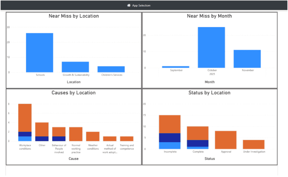Select the Children's Services bar
This screenshot has height=177, width=288.
pyautogui.click(x=111, y=69)
